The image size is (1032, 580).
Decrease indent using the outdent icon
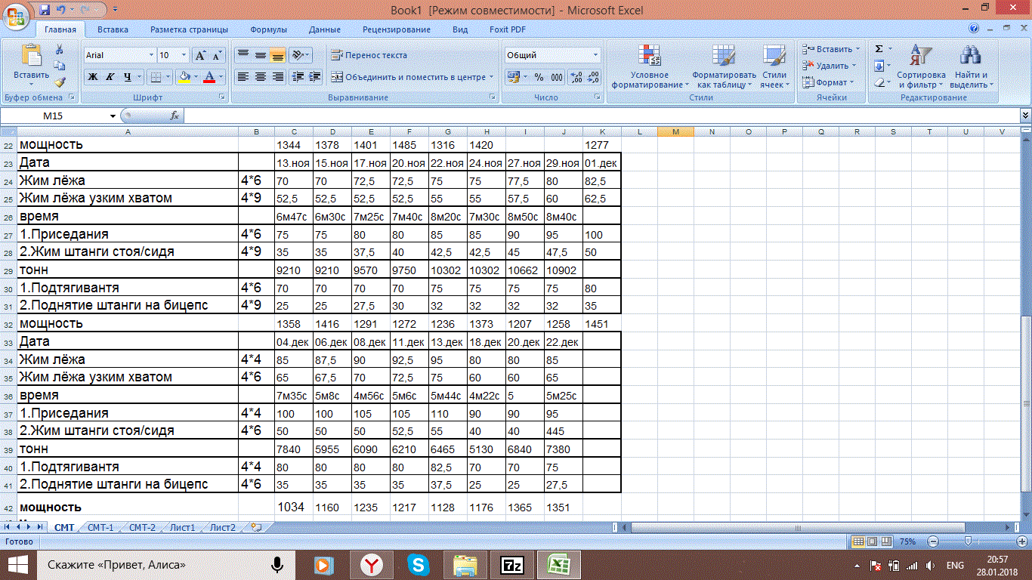pyautogui.click(x=297, y=77)
